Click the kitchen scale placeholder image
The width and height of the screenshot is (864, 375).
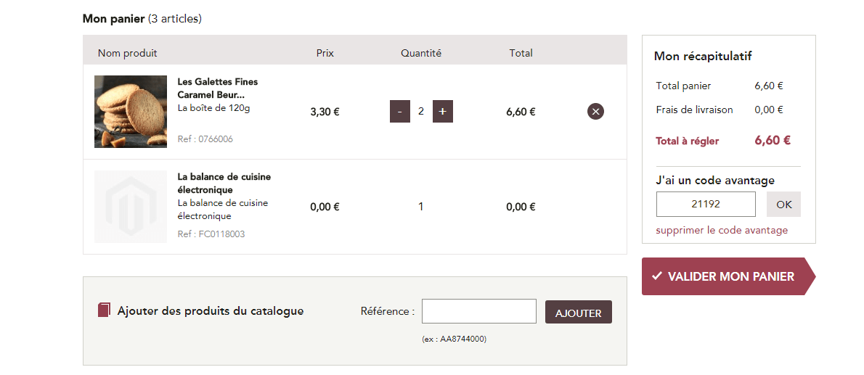[x=131, y=207]
